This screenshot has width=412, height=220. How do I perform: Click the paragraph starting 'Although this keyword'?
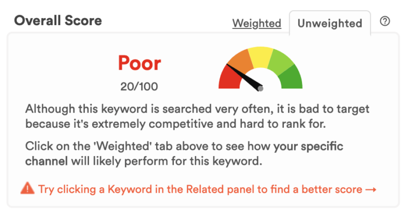point(197,116)
